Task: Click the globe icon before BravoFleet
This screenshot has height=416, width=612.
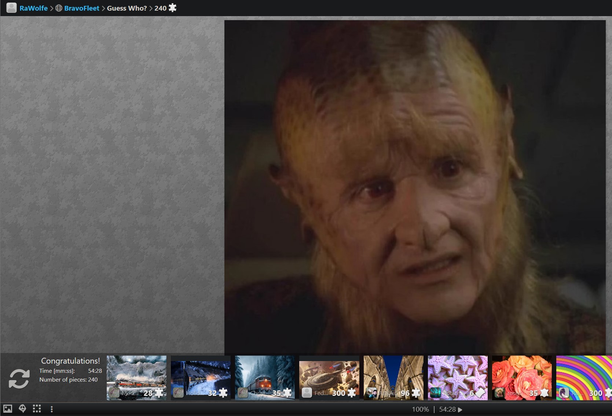Action: [59, 8]
